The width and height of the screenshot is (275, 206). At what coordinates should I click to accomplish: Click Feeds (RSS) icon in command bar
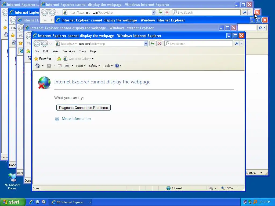(49, 66)
